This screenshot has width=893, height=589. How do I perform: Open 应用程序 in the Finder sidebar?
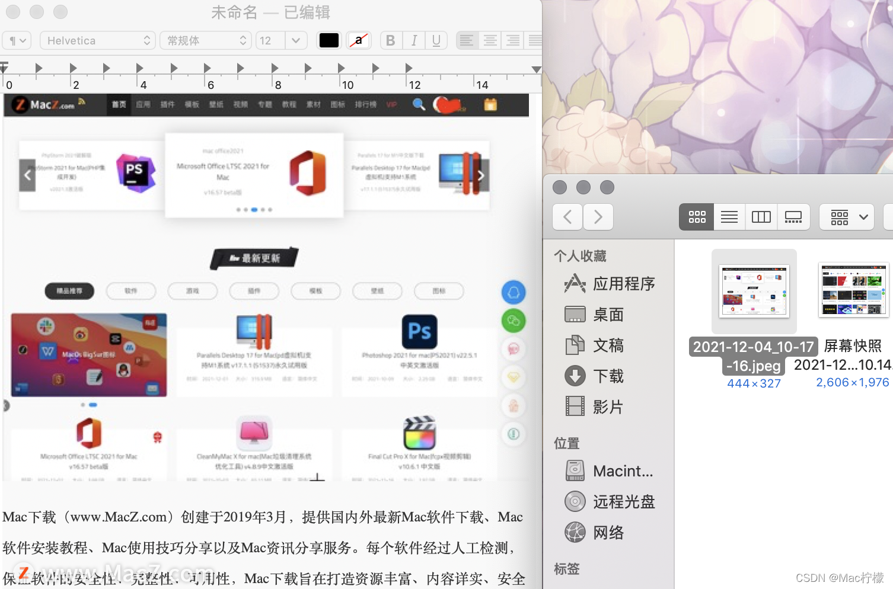pos(610,284)
